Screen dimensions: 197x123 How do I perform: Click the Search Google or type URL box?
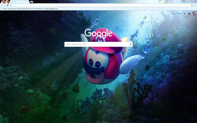pyautogui.click(x=98, y=44)
